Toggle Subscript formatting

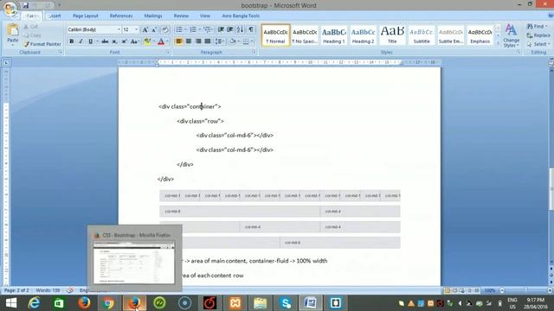click(x=114, y=41)
